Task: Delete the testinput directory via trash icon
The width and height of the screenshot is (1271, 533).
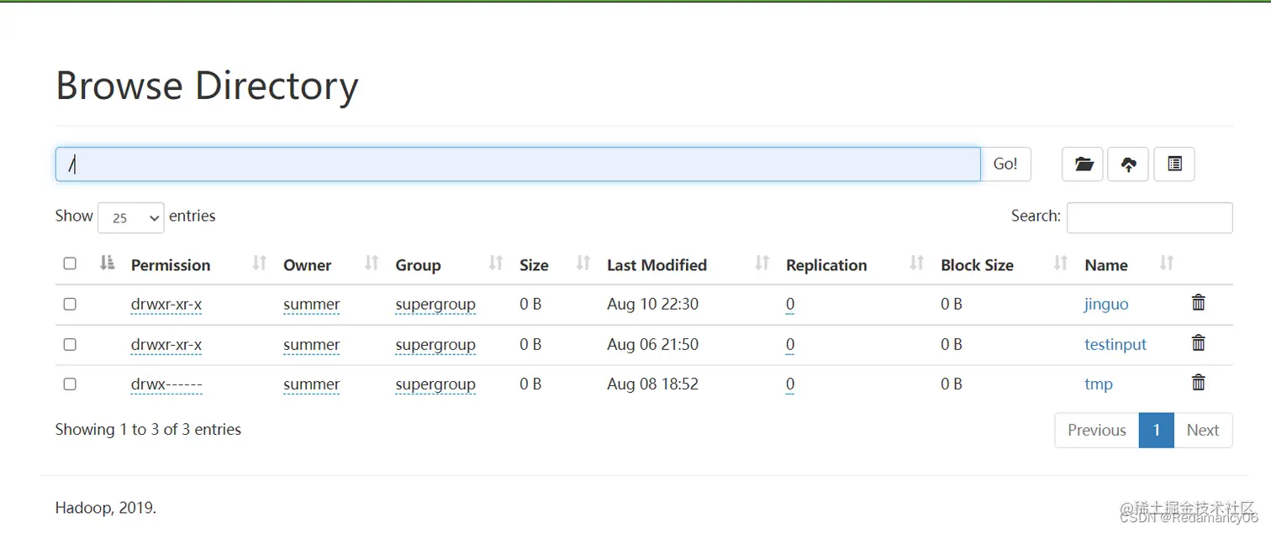Action: click(1199, 342)
